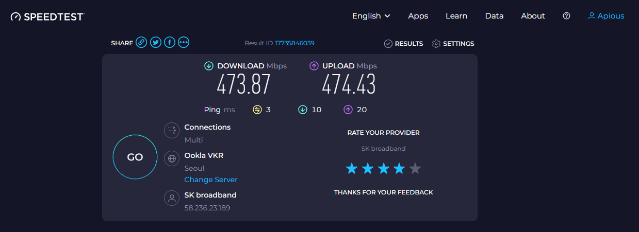
Task: Open the RESULTS page
Action: [x=409, y=44]
